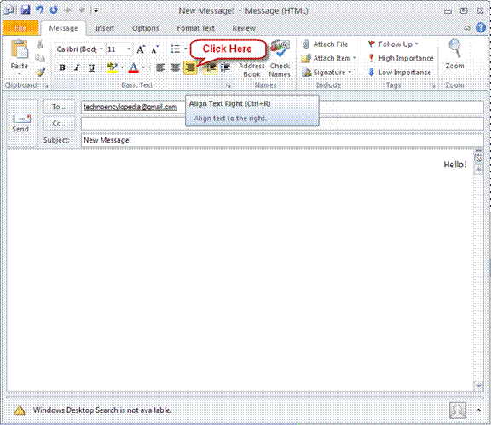Undo the last action
The height and width of the screenshot is (425, 491).
pos(39,10)
